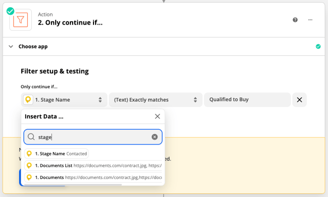Collapse the Choose app section chevron
The height and width of the screenshot is (197, 328).
tap(11, 47)
